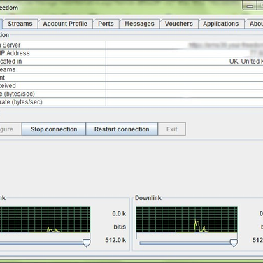Open the Messages tab
The height and width of the screenshot is (263, 263).
tap(139, 24)
